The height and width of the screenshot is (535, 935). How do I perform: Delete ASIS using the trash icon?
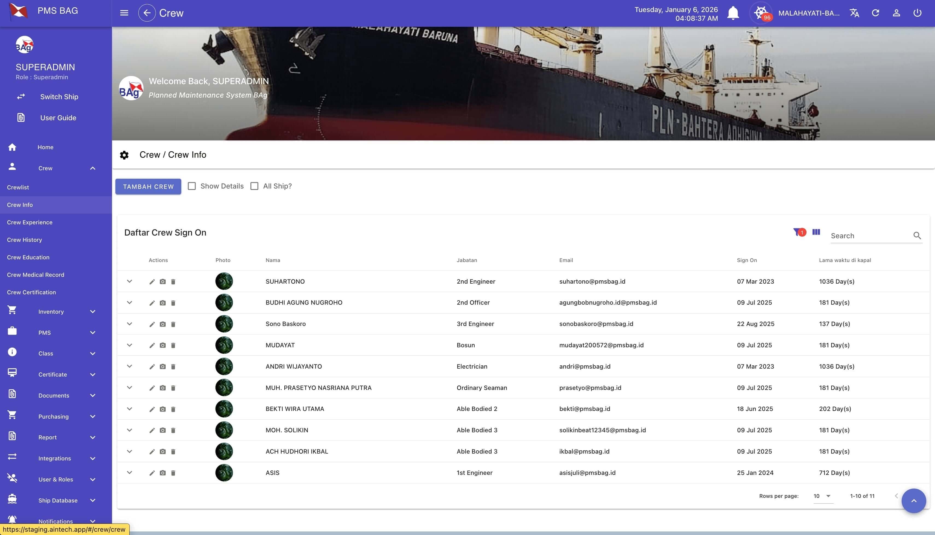click(x=173, y=473)
